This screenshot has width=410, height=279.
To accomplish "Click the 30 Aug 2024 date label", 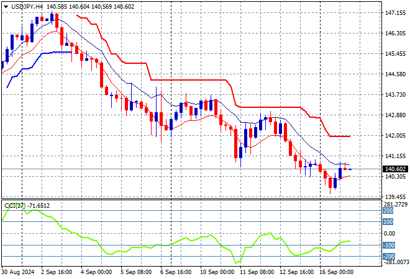I will (20, 272).
